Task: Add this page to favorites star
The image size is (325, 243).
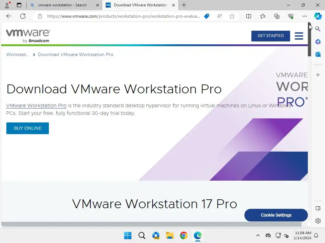Action: (232, 16)
